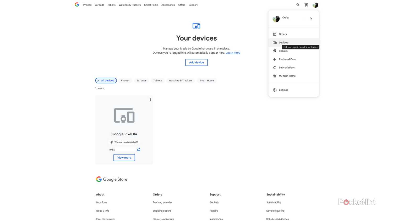The width and height of the screenshot is (393, 221).
Task: Click the Add device button
Action: tap(196, 62)
